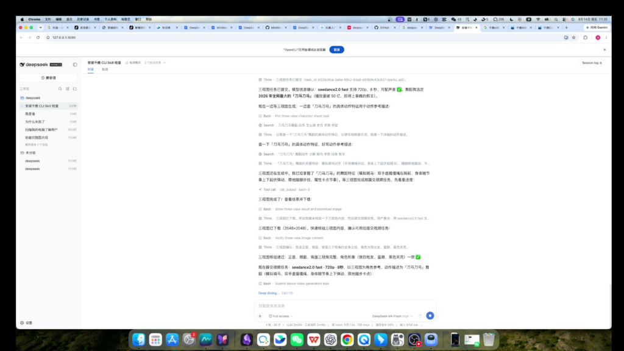Collapse the deepseek workspace folder

tap(30, 98)
